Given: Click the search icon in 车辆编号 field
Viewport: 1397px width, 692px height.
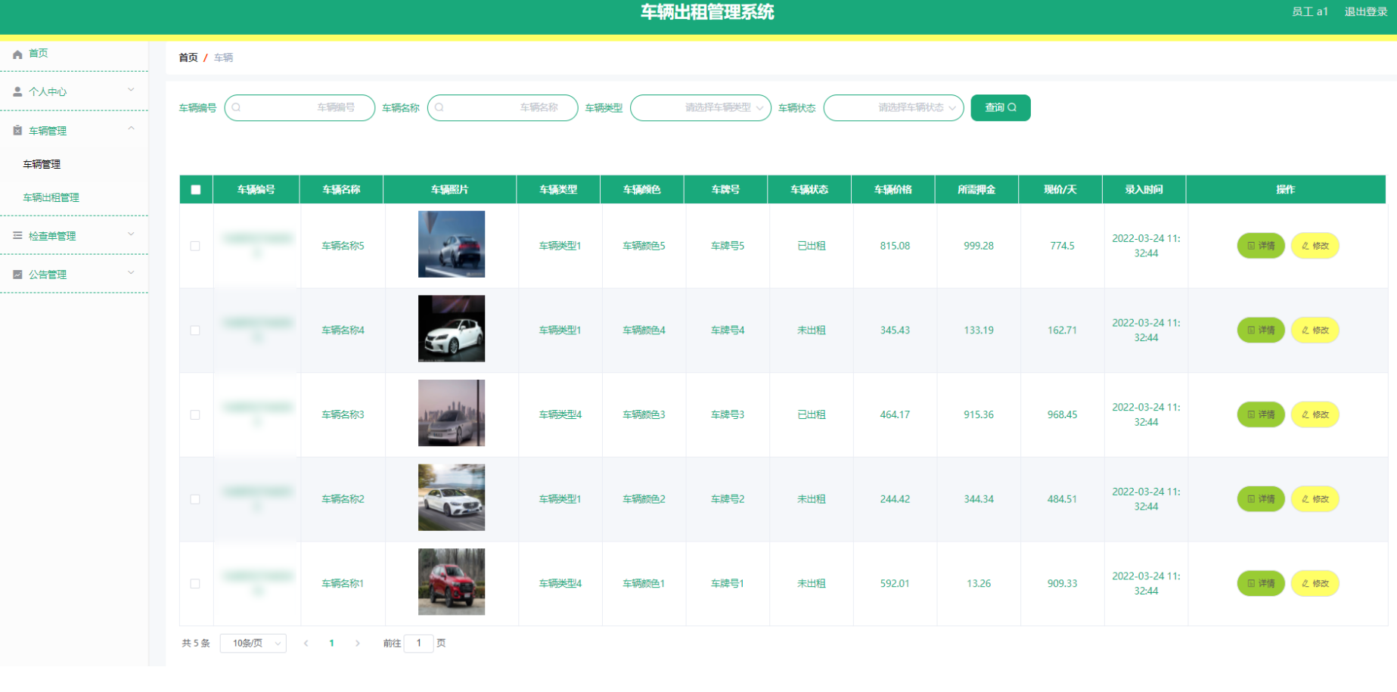Looking at the screenshot, I should 236,107.
